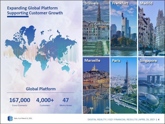Click the 'Paris' photo label
This screenshot has height=124, width=165.
coord(116,61)
